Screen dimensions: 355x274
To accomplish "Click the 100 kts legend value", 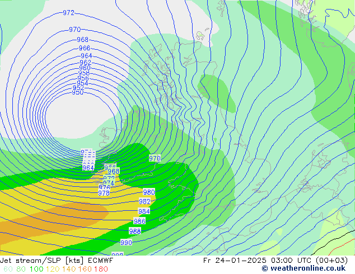I will click(x=36, y=269).
